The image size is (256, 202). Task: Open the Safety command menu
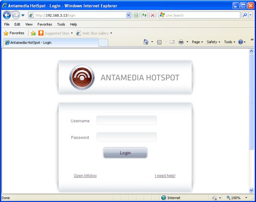click(213, 42)
